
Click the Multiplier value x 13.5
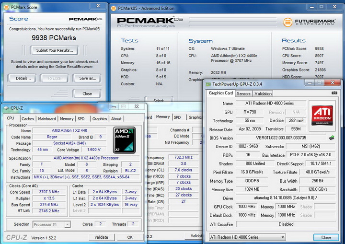click(x=49, y=198)
